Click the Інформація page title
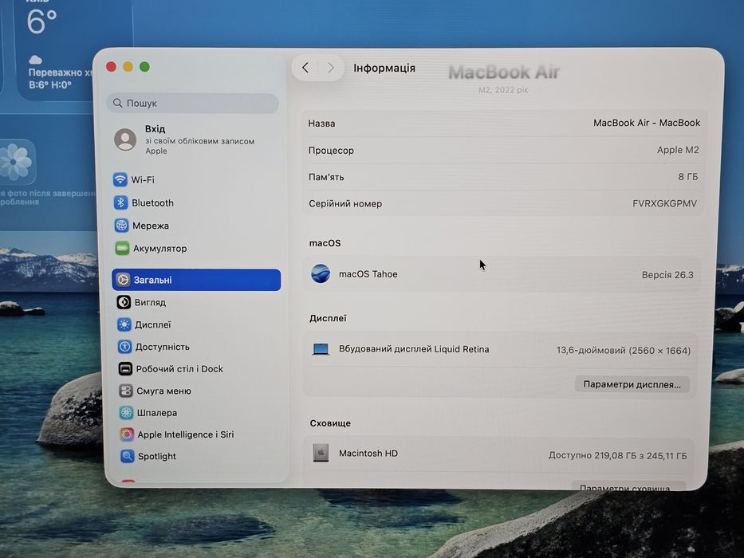Viewport: 744px width, 558px height. pos(384,69)
